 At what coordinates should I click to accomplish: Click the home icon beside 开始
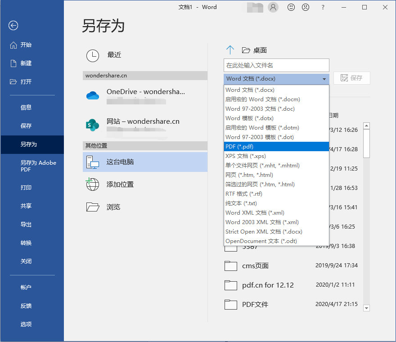pos(13,45)
